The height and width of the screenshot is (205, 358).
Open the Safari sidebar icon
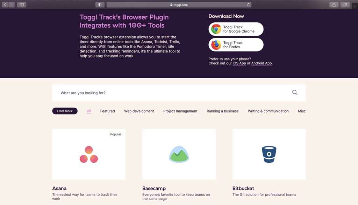pos(22,5)
